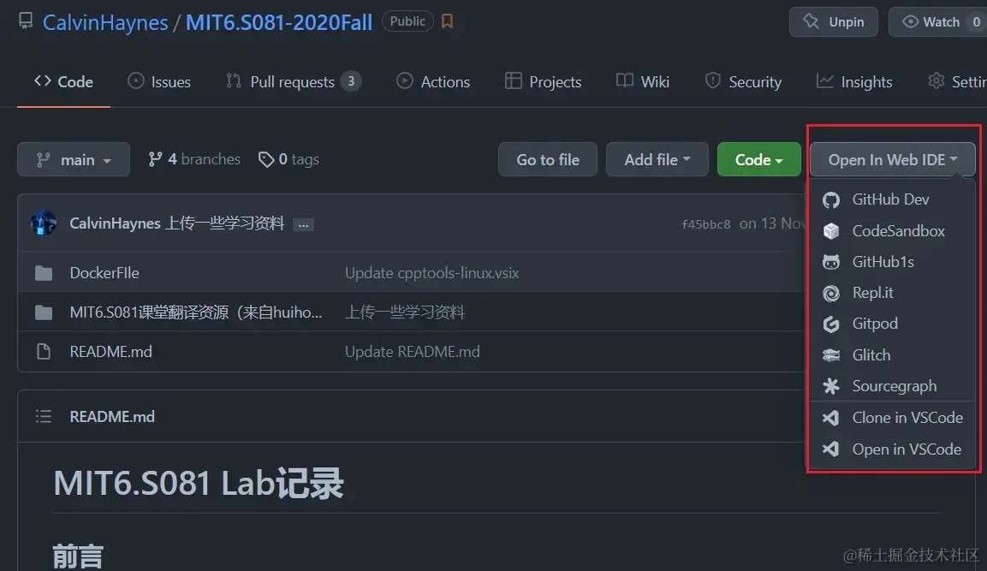This screenshot has height=571, width=987.
Task: Select GitHub1s cat icon entry
Action: 891,262
